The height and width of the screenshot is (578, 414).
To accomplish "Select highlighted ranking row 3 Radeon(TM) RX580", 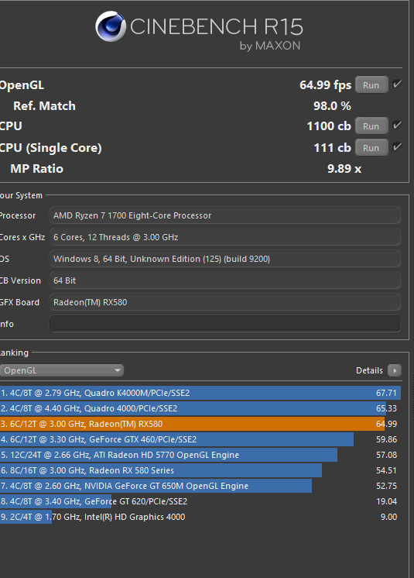I will click(200, 424).
